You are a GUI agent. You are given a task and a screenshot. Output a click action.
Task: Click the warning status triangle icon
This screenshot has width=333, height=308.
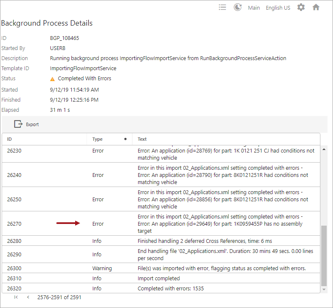point(52,79)
